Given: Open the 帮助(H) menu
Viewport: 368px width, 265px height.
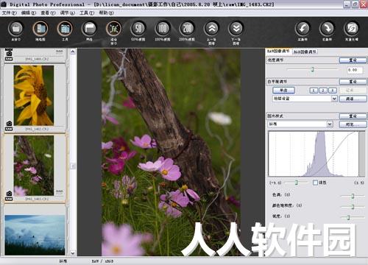Looking at the screenshot, I should click(x=106, y=13).
